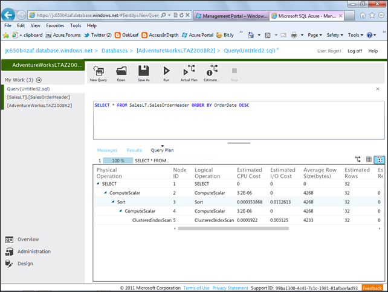Open the File menu
Screen dimensions: 388x292
(x=8, y=25)
